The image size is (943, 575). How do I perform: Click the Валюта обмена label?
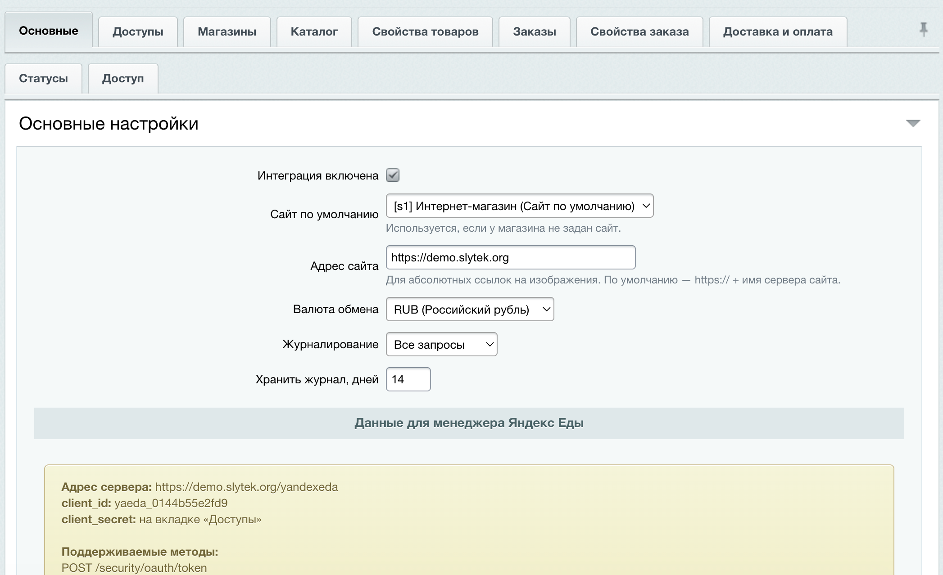coord(335,309)
